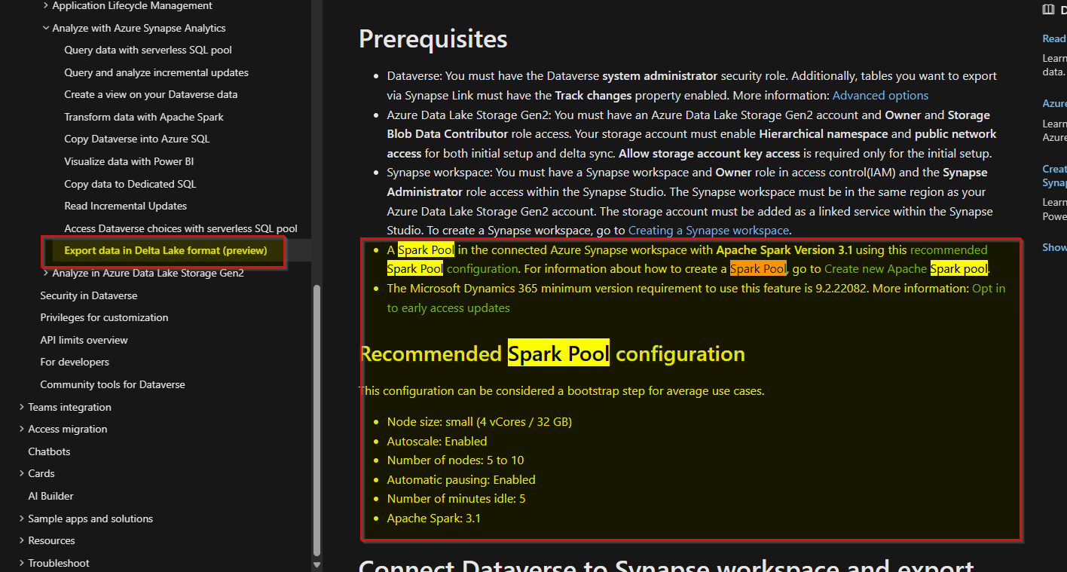Click the sidebar vertical scrollbar thumb

pos(316,419)
